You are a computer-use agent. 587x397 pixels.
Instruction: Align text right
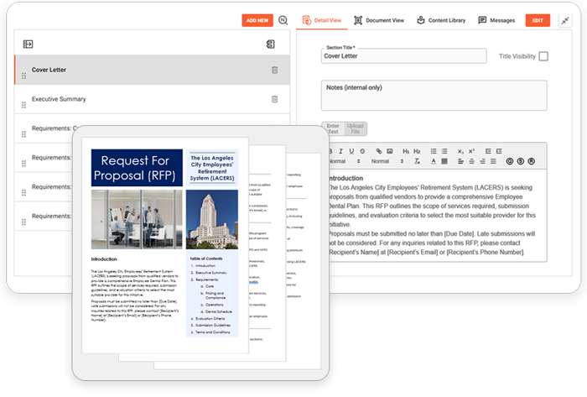482,161
